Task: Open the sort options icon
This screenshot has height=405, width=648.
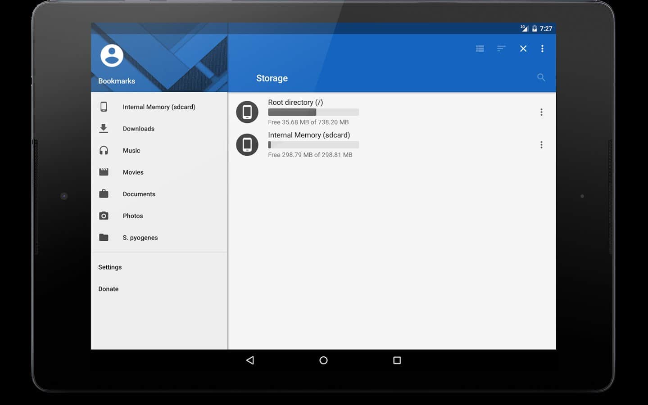Action: point(501,49)
